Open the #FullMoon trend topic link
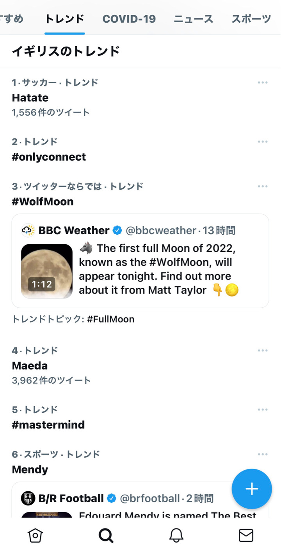This screenshot has width=281, height=550. coord(110,319)
